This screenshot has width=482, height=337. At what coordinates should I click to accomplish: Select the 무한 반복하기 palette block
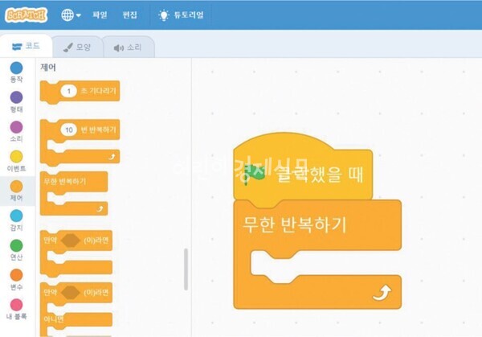coord(74,193)
